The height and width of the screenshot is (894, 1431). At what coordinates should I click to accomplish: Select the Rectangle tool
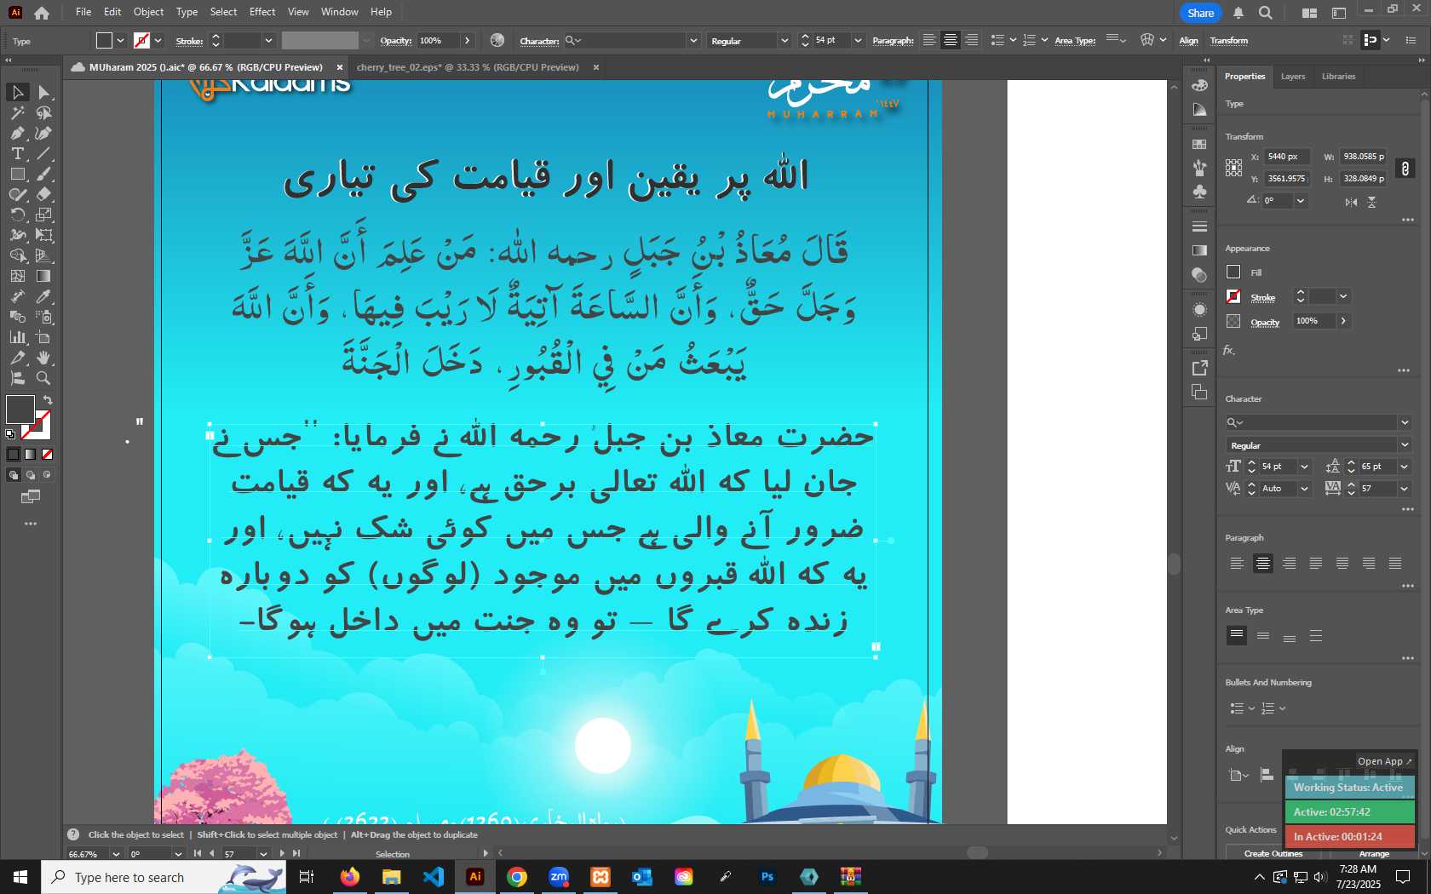(17, 174)
